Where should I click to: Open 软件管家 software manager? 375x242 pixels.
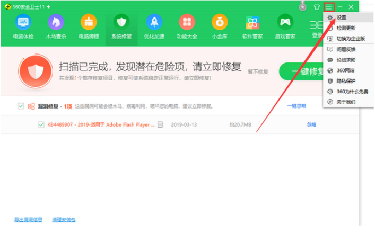tap(252, 26)
